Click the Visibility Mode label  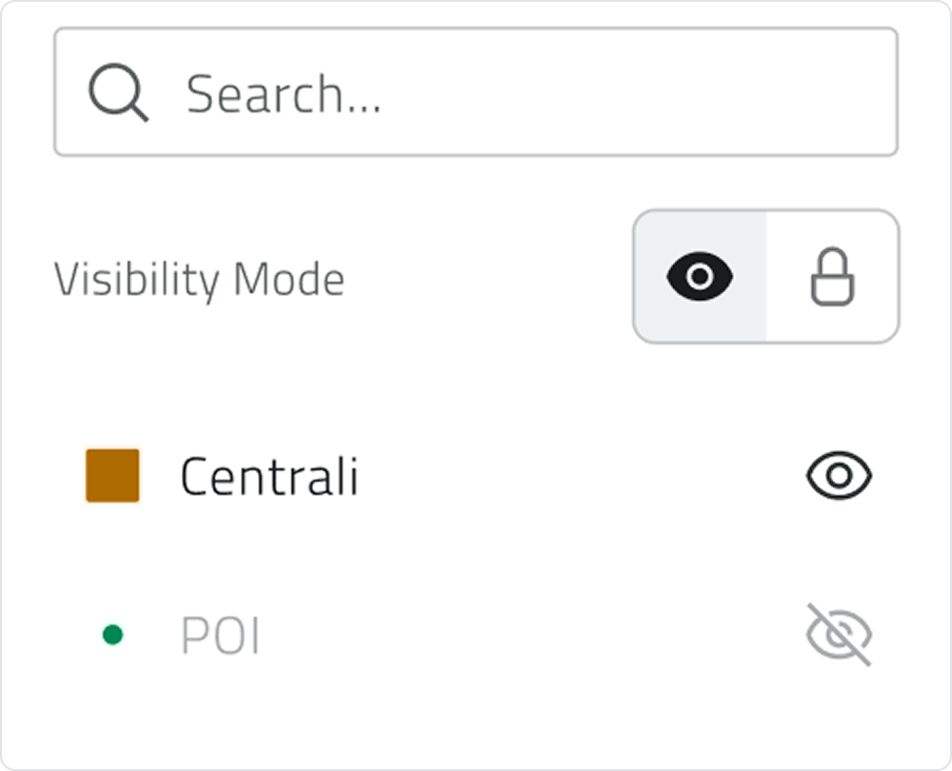pos(199,279)
